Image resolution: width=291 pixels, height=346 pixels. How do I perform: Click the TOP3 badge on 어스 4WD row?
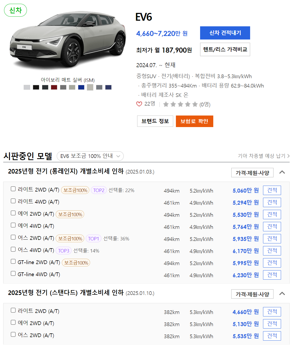[64, 251]
